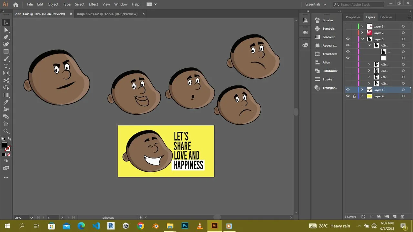Open zoom level dropdown at 20%
Screen dimensions: 413x232
(31, 218)
